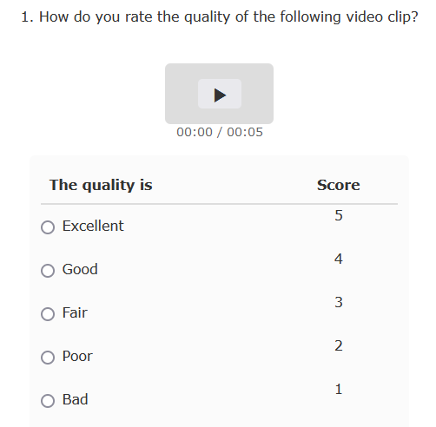436x427 pixels.
Task: Pick the Poor radio button
Action: 48,358
